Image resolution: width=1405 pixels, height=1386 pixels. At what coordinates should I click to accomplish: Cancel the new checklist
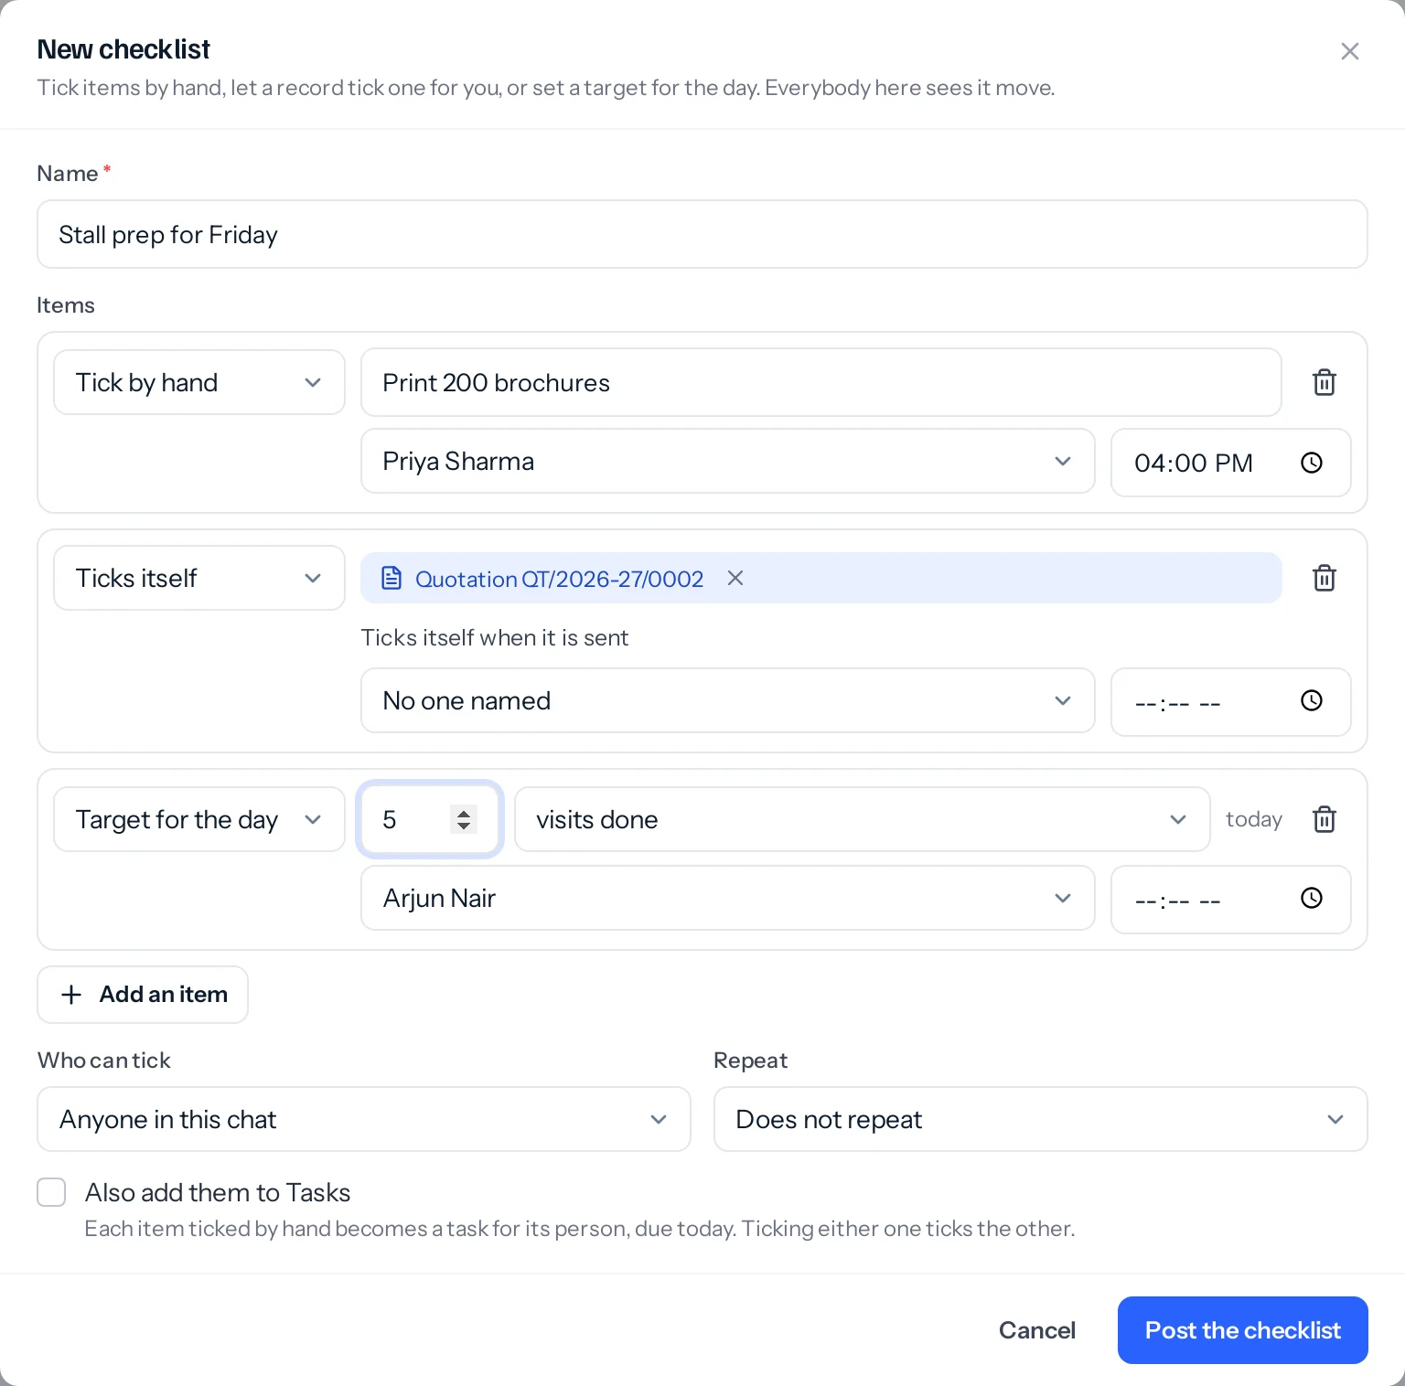point(1037,1330)
